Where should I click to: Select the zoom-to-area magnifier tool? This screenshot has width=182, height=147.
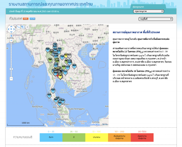23,27
